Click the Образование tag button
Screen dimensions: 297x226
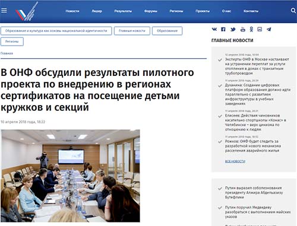(x=167, y=31)
